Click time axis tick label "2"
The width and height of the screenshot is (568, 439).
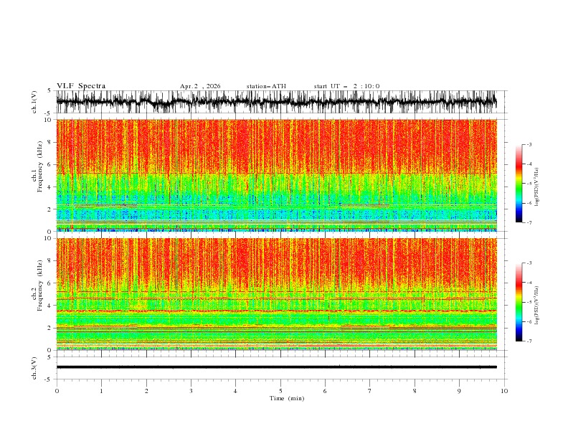coord(146,391)
